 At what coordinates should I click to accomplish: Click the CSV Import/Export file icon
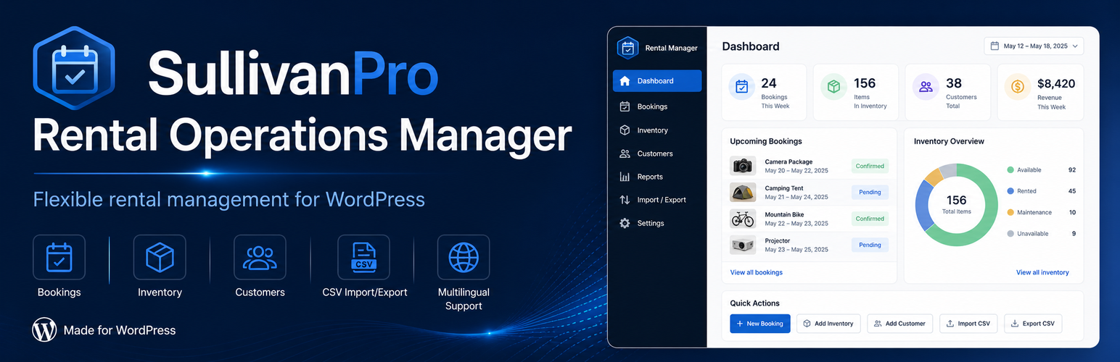coord(363,257)
